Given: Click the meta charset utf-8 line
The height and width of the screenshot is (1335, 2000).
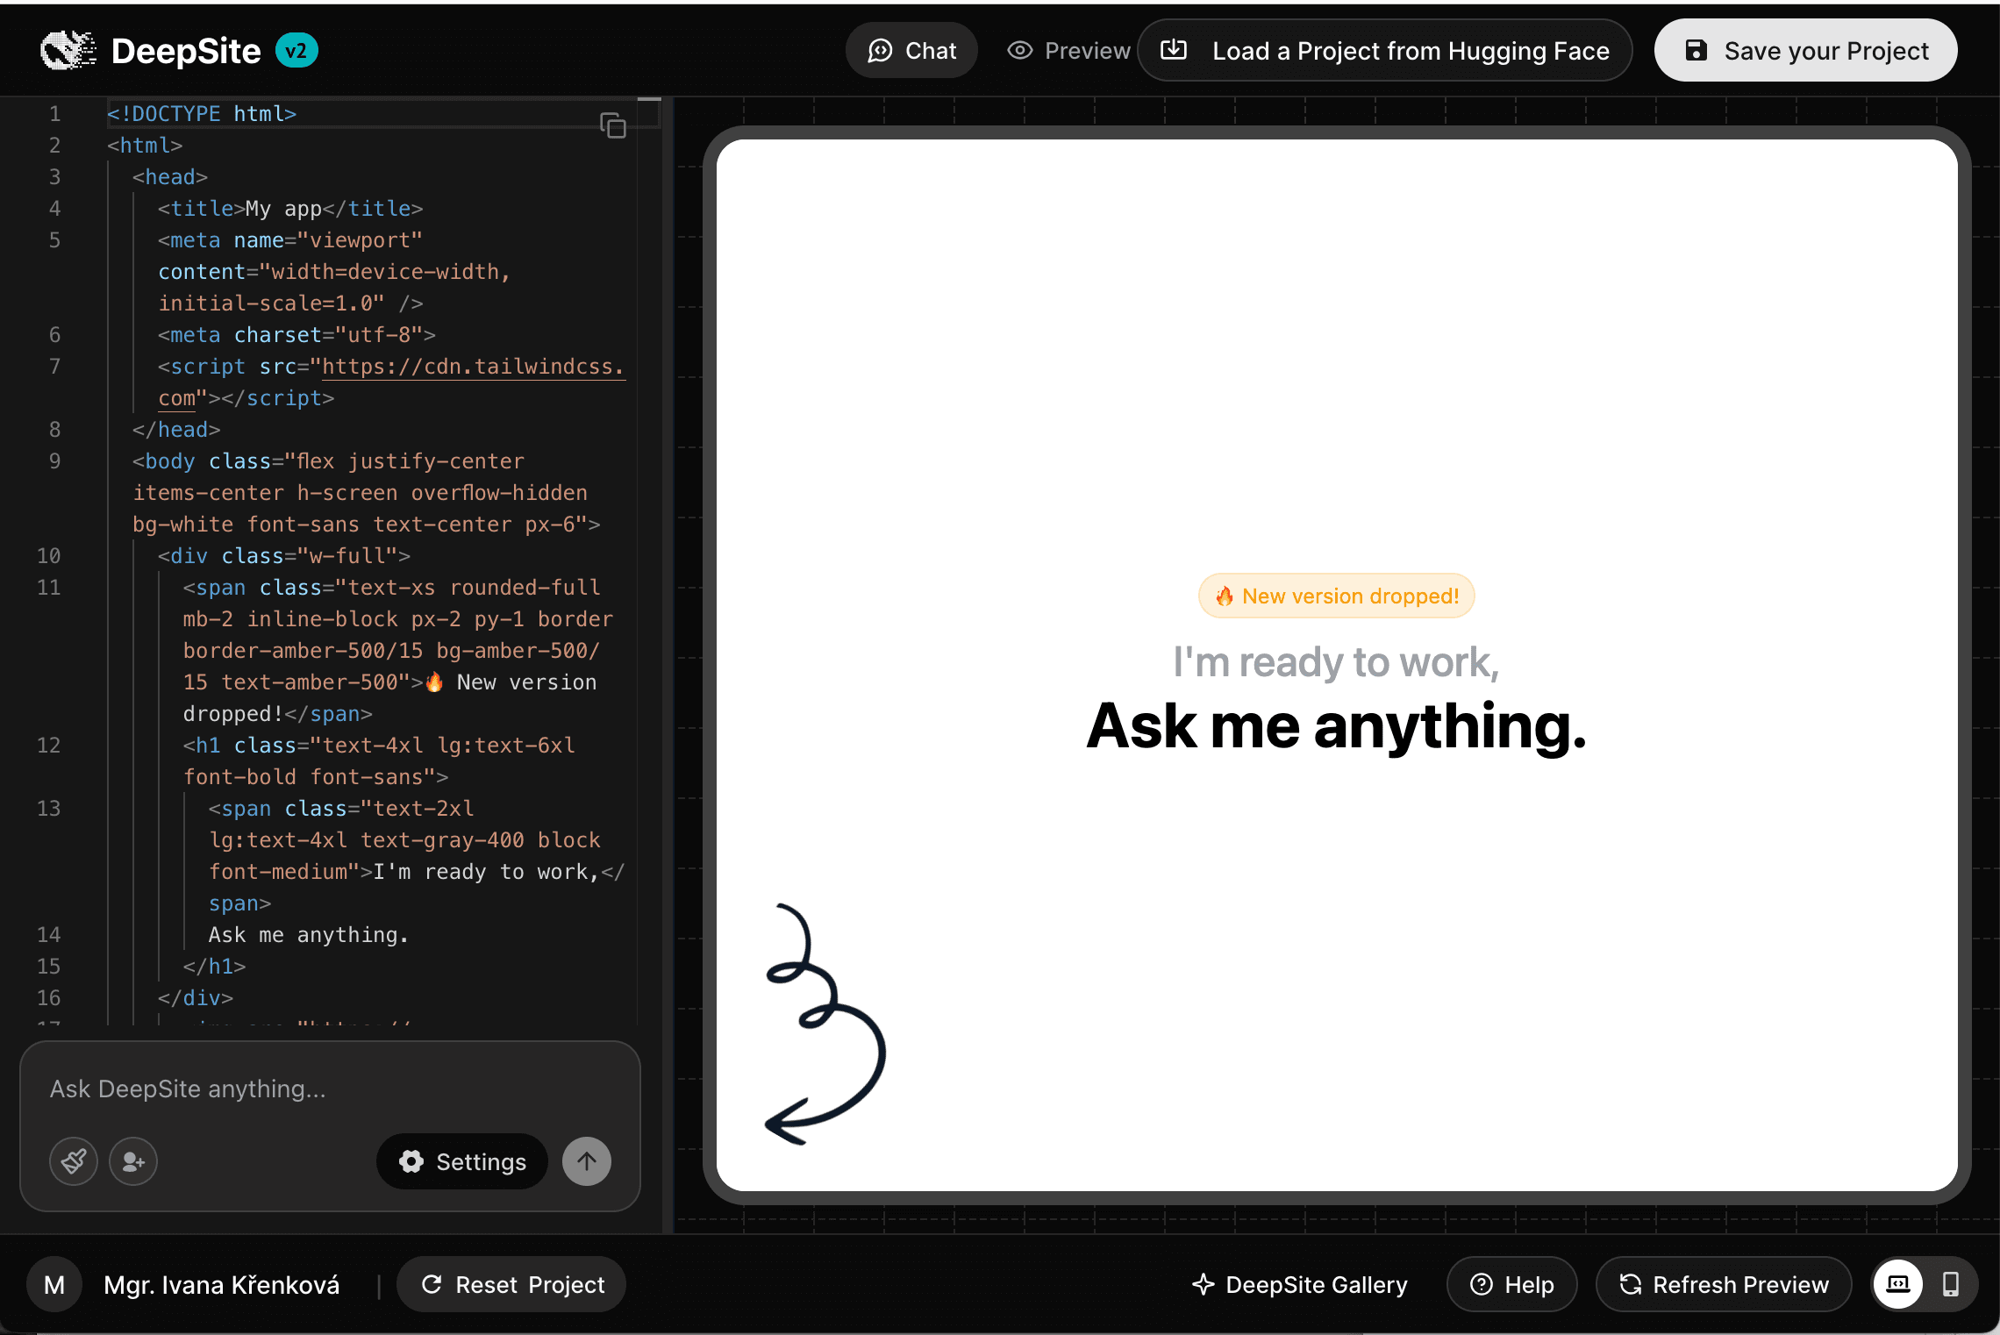Looking at the screenshot, I should click(296, 335).
